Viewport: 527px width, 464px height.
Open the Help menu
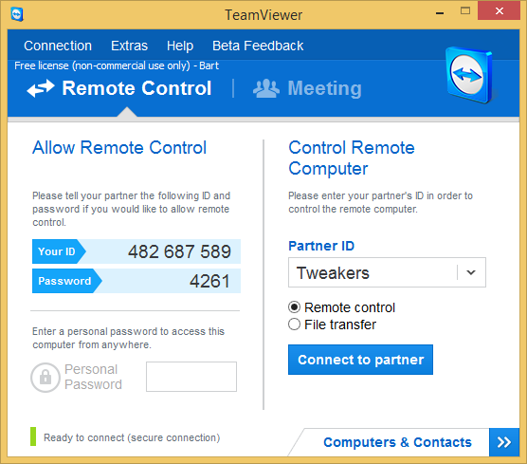[x=180, y=46]
